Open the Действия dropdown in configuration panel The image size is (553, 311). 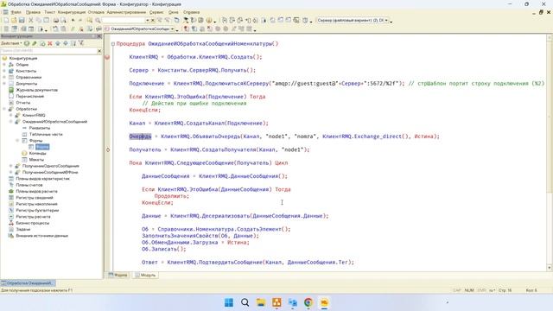click(11, 43)
